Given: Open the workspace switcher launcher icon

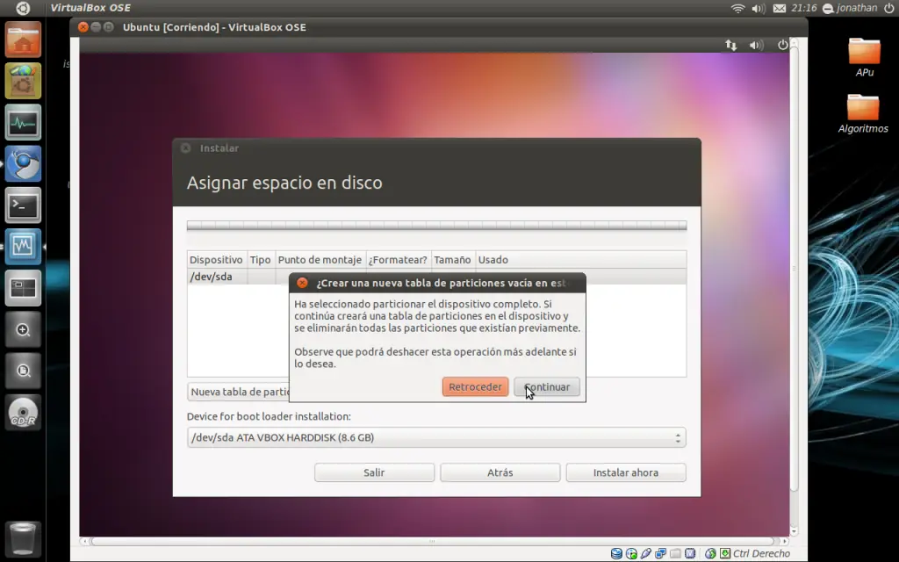Looking at the screenshot, I should 23,288.
